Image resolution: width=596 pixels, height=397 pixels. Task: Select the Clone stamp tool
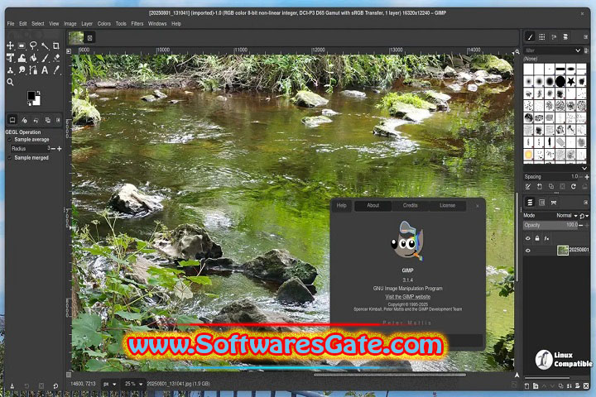click(x=10, y=70)
